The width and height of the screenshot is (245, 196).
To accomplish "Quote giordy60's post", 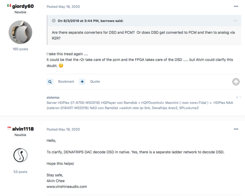I will coord(95,82).
